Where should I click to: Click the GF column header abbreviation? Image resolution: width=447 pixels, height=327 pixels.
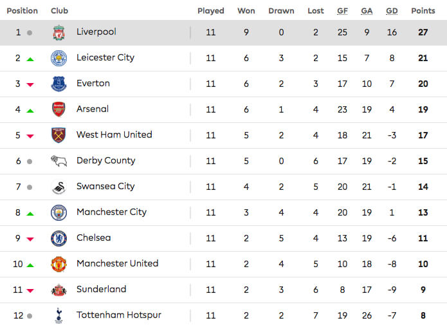coord(342,11)
